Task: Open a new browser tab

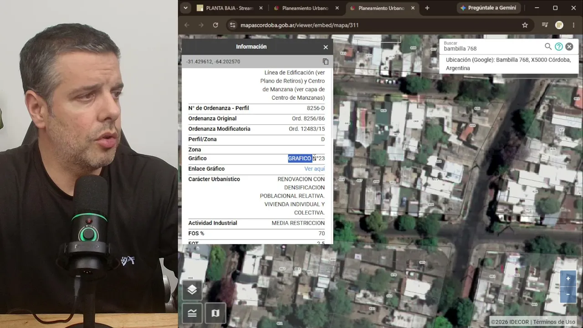Action: [x=427, y=8]
